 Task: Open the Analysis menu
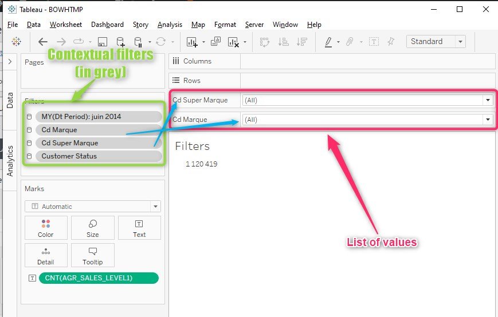pos(170,25)
